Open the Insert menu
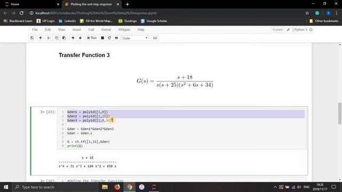 click(76, 30)
